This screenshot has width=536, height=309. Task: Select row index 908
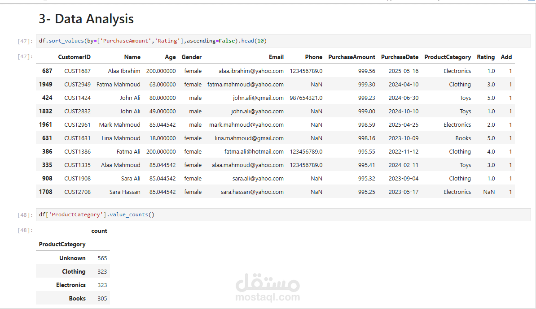tap(47, 178)
